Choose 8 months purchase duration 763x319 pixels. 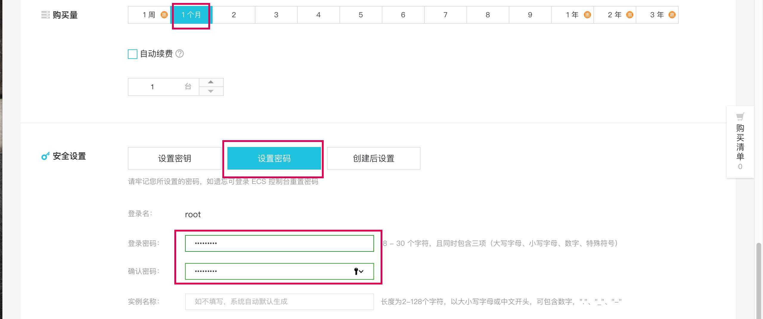pos(488,15)
